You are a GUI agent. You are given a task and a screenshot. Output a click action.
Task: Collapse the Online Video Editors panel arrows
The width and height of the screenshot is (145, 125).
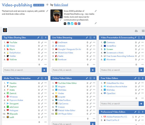pyautogui.click(x=94, y=78)
